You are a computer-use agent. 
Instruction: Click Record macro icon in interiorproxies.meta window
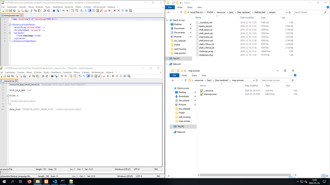pos(115,10)
